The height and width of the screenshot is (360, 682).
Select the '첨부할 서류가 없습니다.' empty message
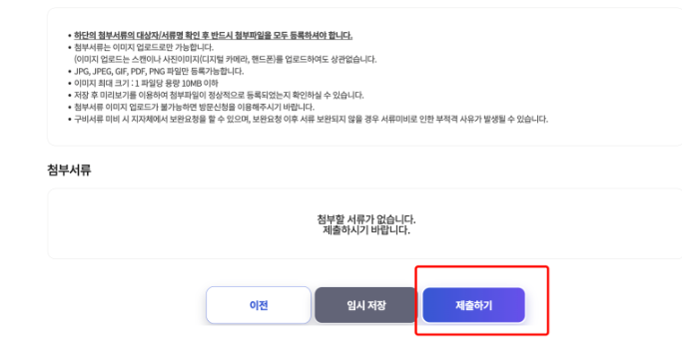[x=365, y=218]
